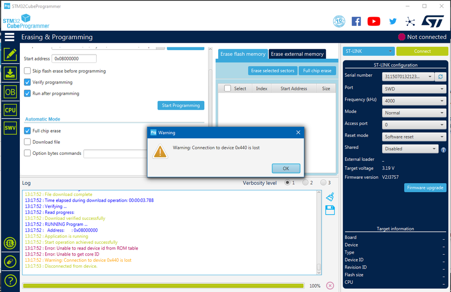Click Start Programming button
This screenshot has width=451, height=292.
tap(181, 105)
